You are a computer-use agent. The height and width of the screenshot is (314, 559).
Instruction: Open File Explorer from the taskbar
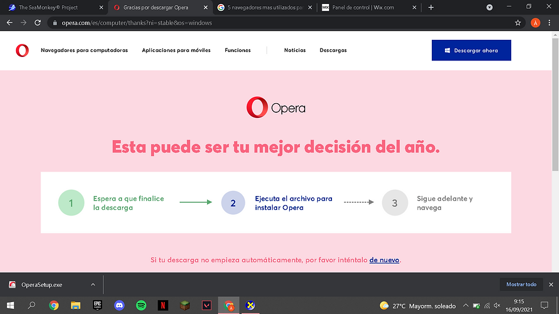pyautogui.click(x=75, y=305)
